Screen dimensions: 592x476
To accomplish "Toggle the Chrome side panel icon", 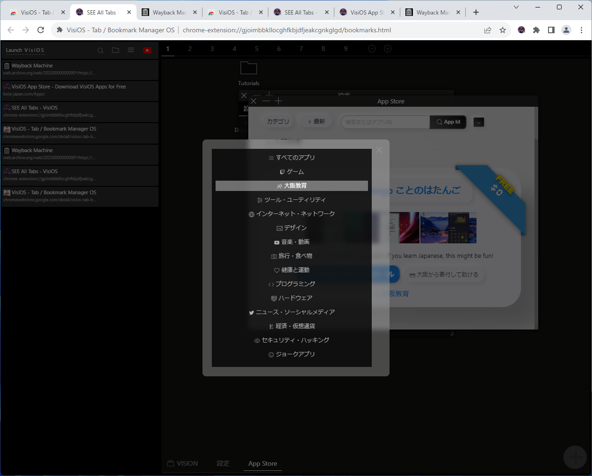I will (x=551, y=30).
